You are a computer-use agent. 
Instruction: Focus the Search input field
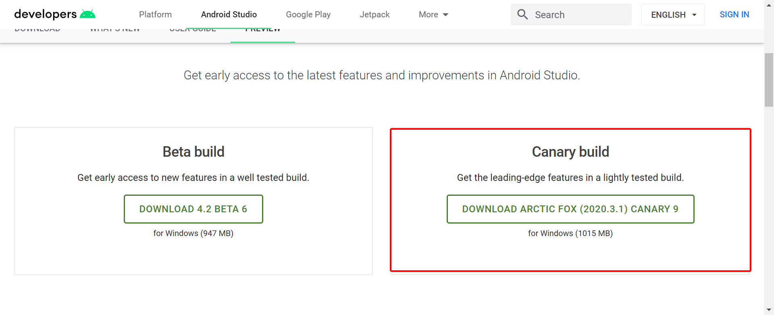click(x=571, y=15)
